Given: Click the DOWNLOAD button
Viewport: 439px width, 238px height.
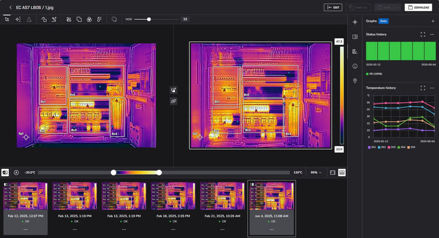Looking at the screenshot, I should tap(418, 7).
